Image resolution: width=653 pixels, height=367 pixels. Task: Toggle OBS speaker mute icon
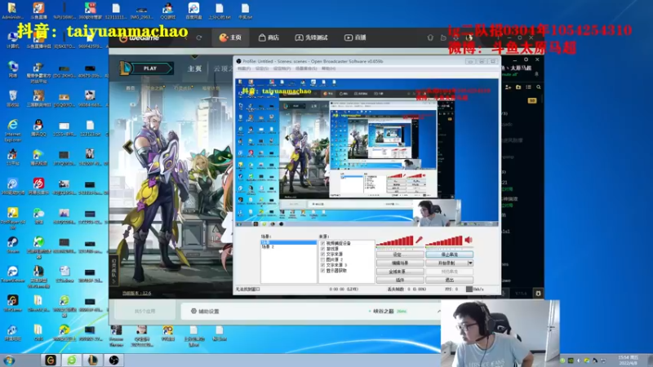pyautogui.click(x=469, y=240)
